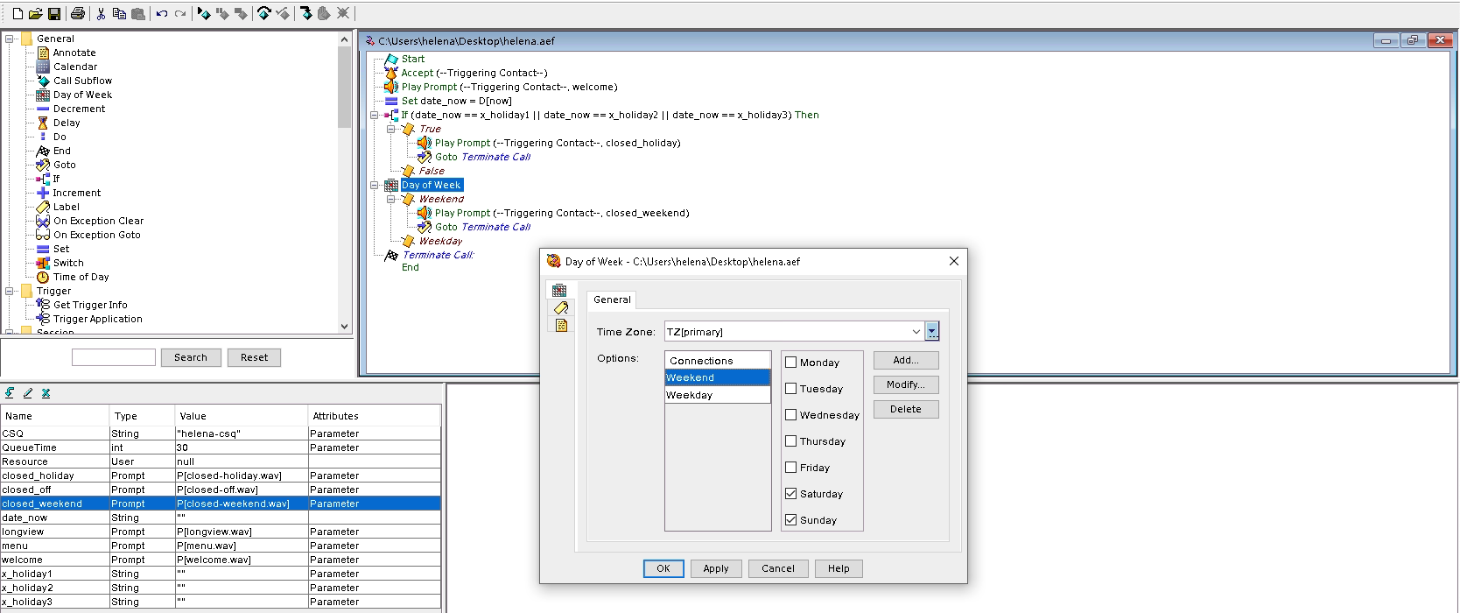Click the Undo arrow in toolbar
This screenshot has width=1460, height=613.
coord(162,13)
